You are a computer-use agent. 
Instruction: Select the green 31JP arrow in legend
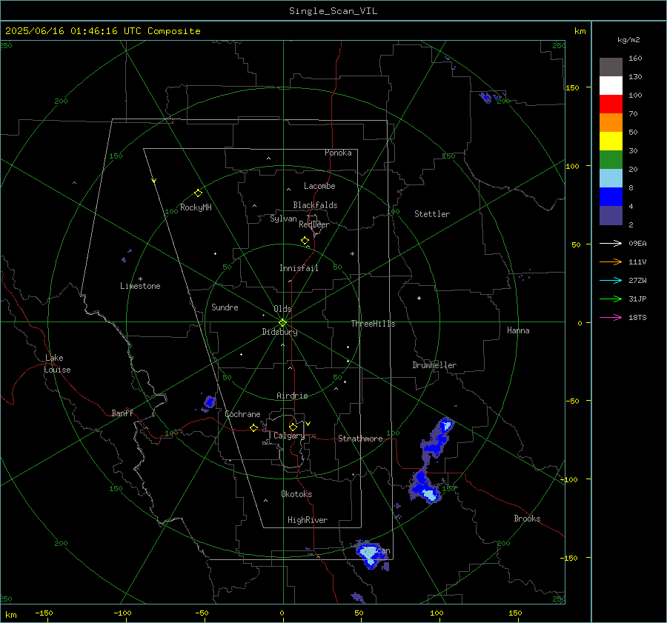(x=611, y=299)
